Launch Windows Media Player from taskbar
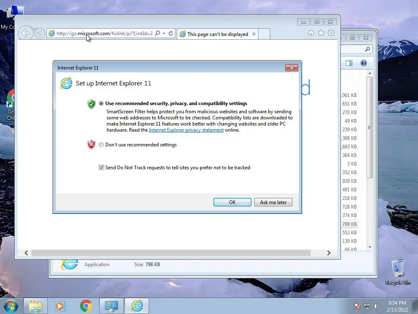The height and width of the screenshot is (314, 418). 60,306
